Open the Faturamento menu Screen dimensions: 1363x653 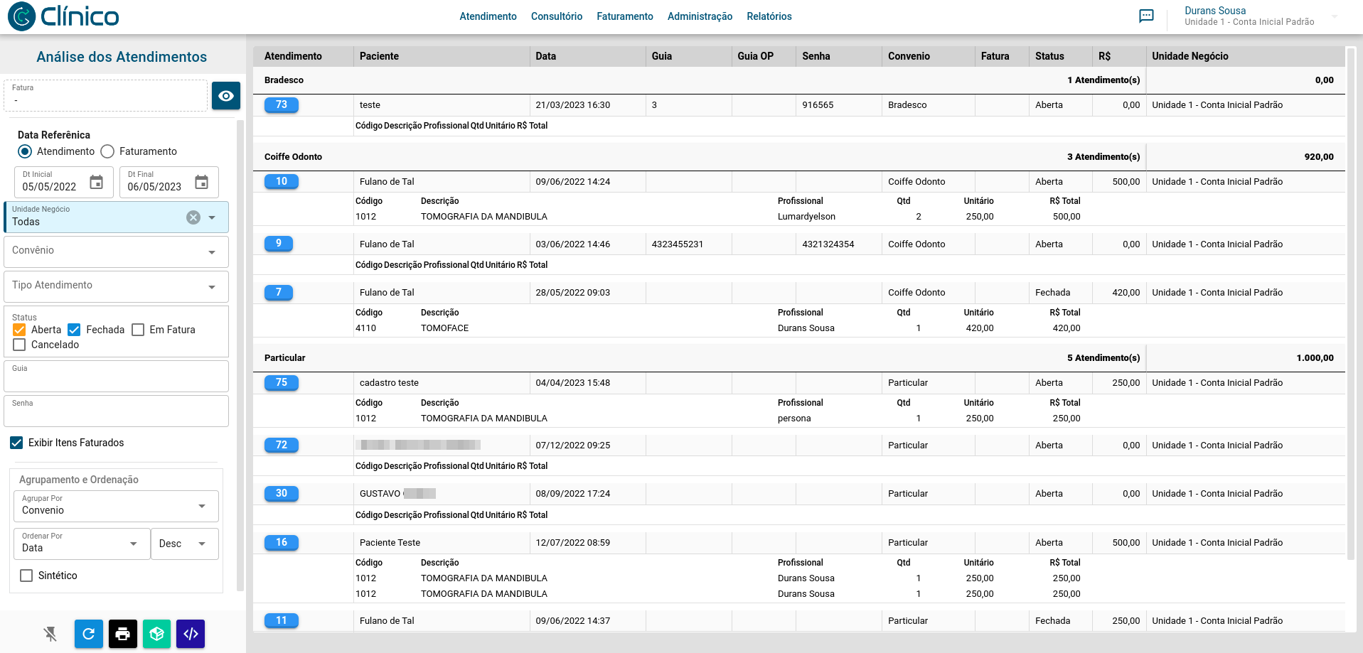(x=624, y=16)
